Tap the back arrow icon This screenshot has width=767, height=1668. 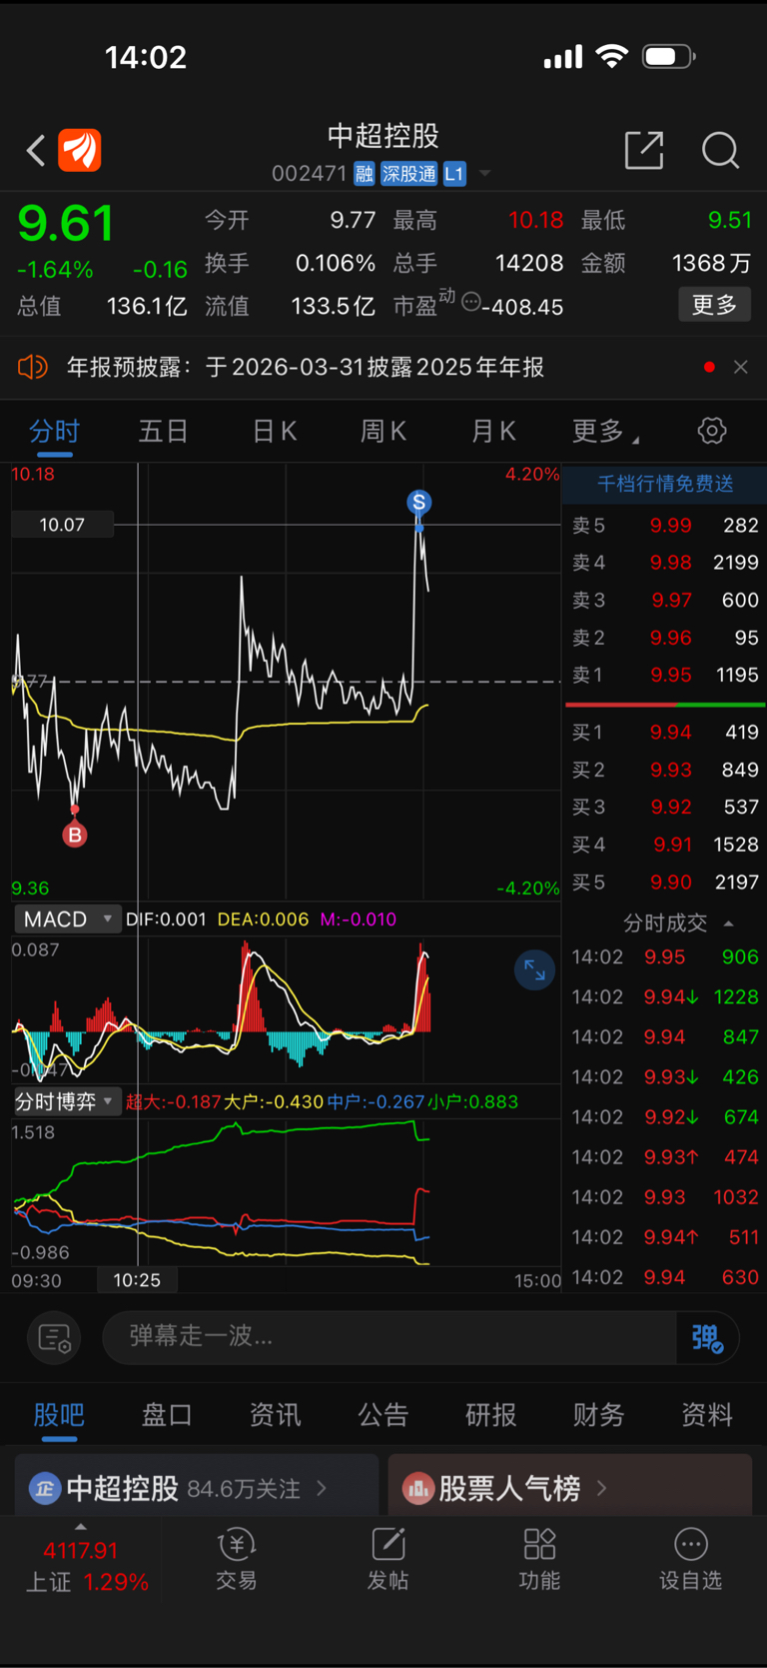36,151
